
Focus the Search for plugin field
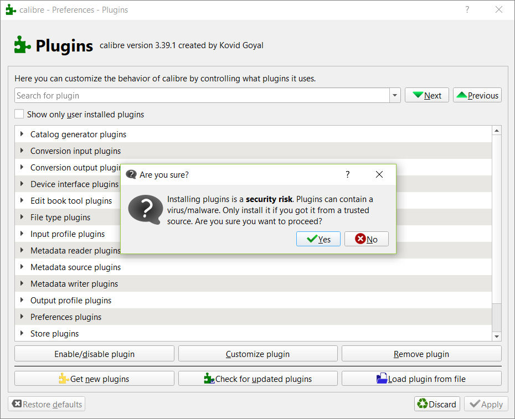point(202,96)
